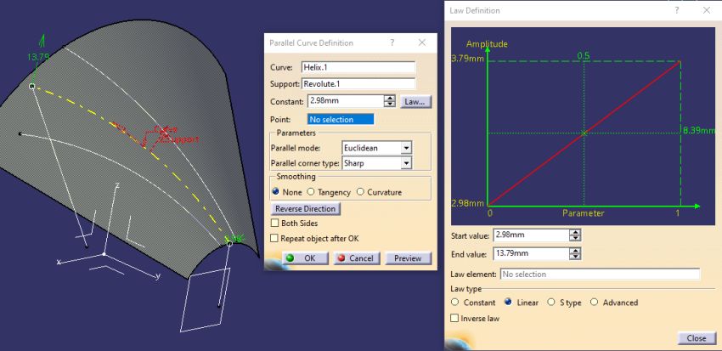Increase Constant value with up spinner arrow

(x=390, y=98)
